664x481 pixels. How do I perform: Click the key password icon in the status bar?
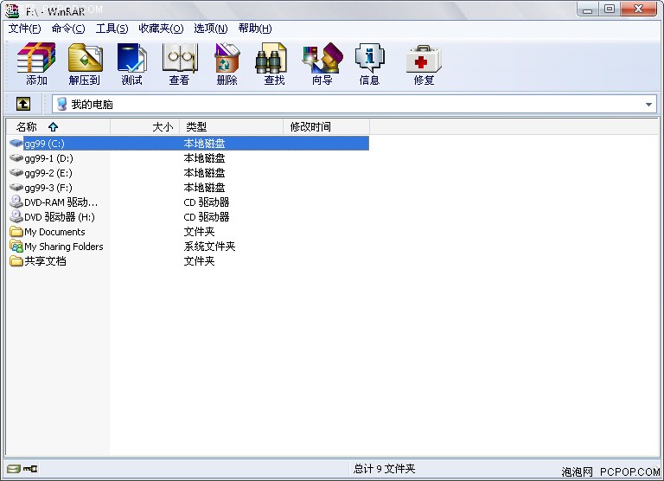pyautogui.click(x=30, y=469)
